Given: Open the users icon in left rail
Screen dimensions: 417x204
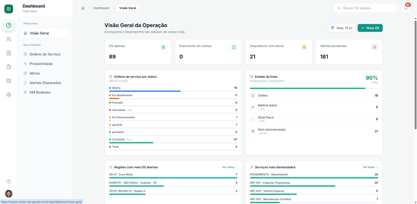Looking at the screenshot, I should 9,39.
